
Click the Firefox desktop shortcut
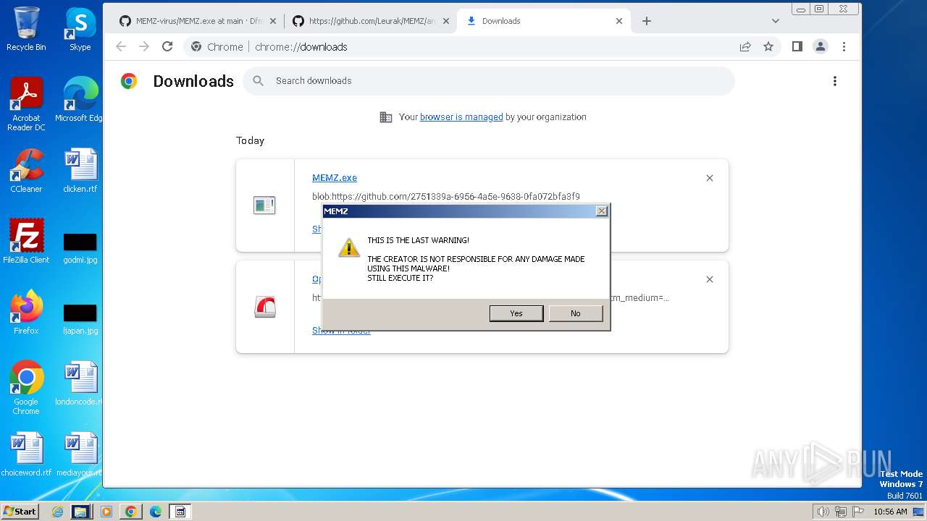coord(26,313)
